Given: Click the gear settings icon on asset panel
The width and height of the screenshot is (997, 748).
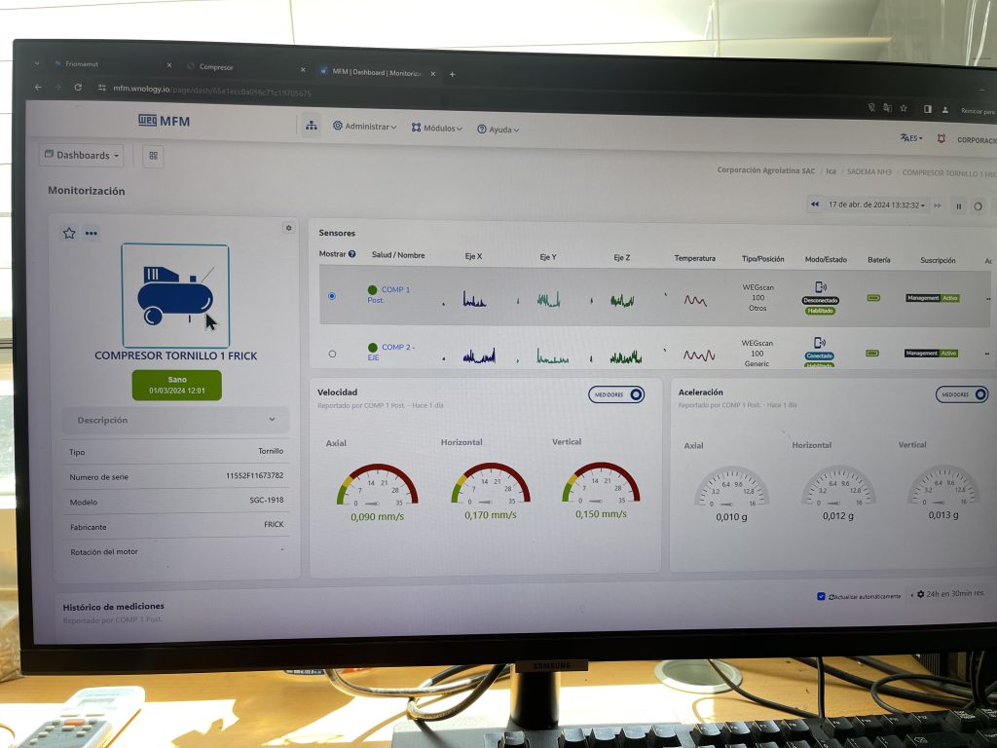Looking at the screenshot, I should [288, 228].
